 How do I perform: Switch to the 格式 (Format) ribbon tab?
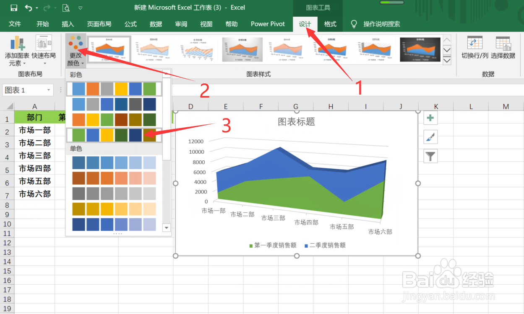pyautogui.click(x=330, y=24)
